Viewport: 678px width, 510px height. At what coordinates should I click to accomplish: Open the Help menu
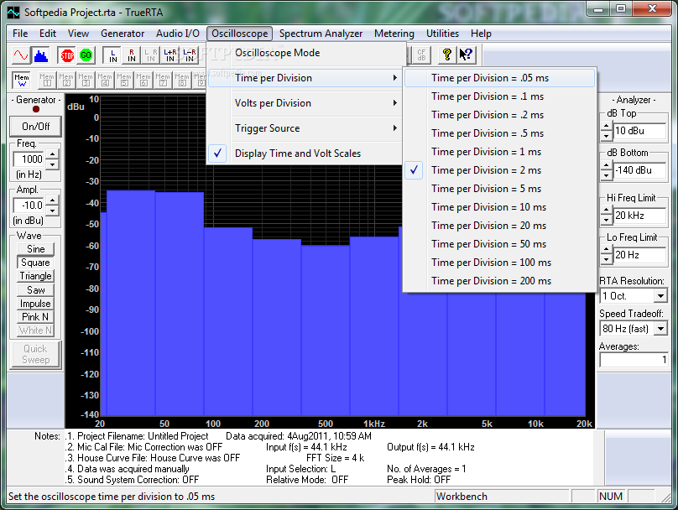click(481, 34)
